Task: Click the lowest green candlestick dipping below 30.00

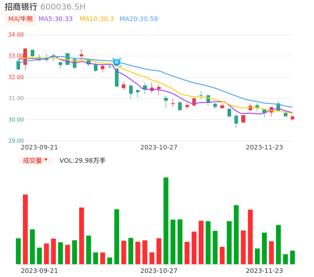Action: point(236,121)
